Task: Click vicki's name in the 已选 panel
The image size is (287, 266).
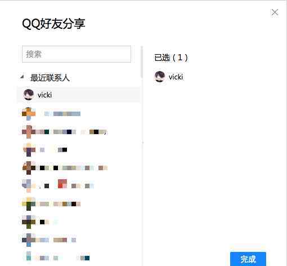Action: click(x=176, y=77)
